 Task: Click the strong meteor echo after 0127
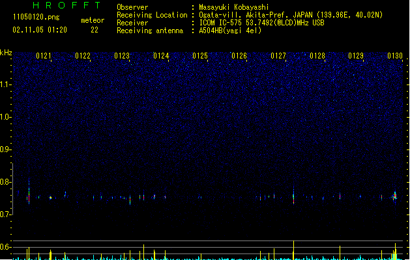click(x=293, y=195)
